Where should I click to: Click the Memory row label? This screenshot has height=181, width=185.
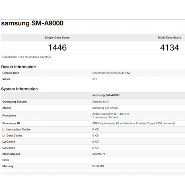coord(8,166)
